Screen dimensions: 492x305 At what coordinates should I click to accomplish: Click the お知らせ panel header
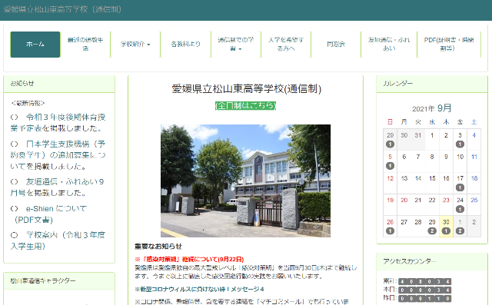point(59,84)
